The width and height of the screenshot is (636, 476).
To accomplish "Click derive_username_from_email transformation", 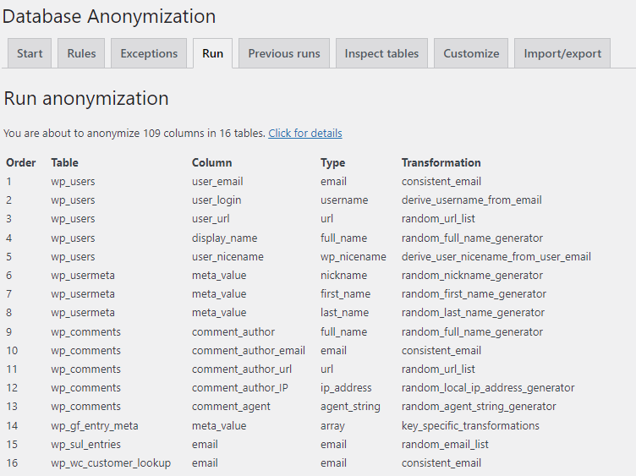I will click(471, 200).
